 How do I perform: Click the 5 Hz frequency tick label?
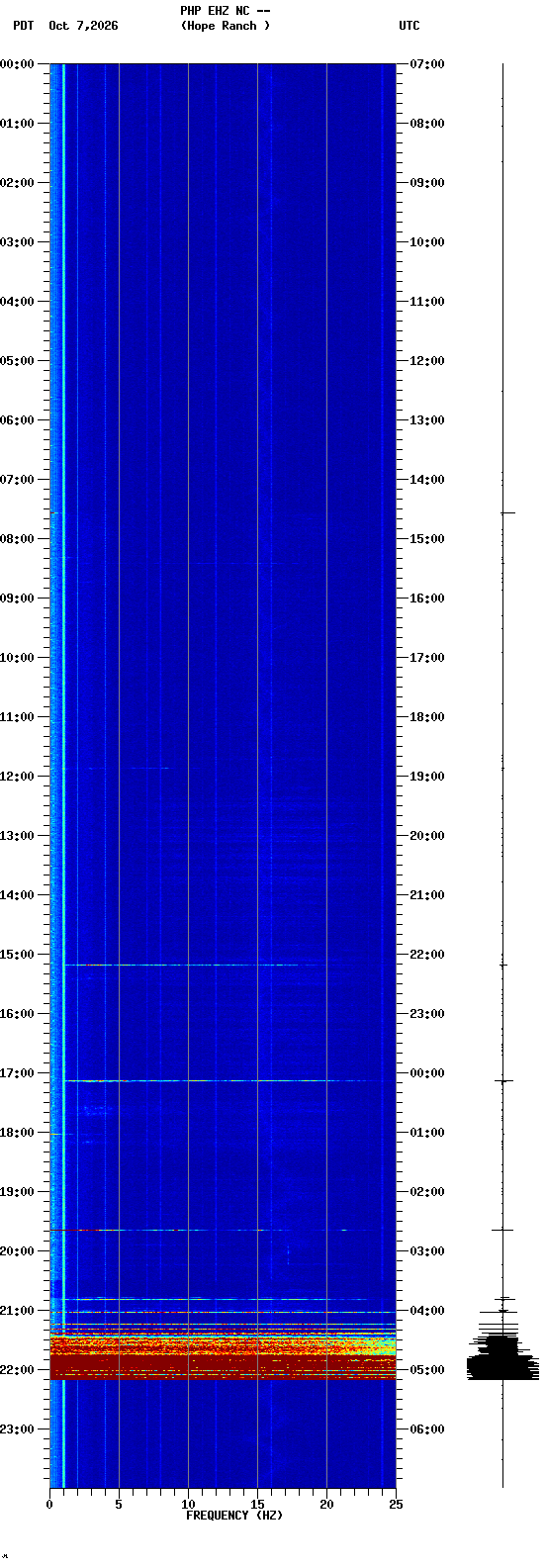point(119,1505)
